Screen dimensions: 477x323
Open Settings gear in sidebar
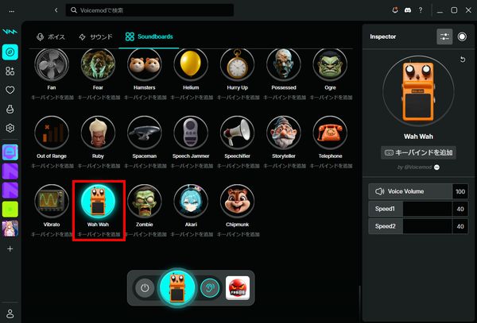click(10, 128)
